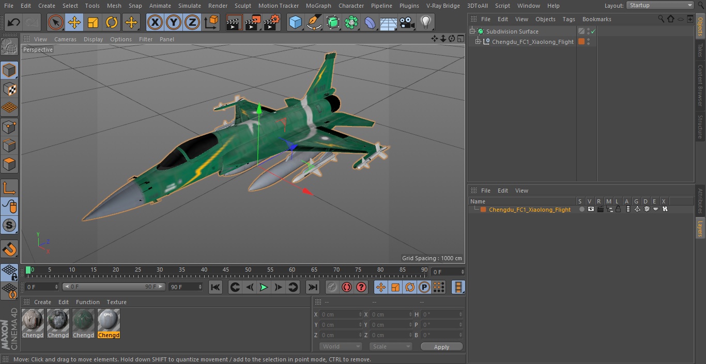Activate the Scale tool
Image resolution: width=706 pixels, height=364 pixels.
click(x=93, y=22)
